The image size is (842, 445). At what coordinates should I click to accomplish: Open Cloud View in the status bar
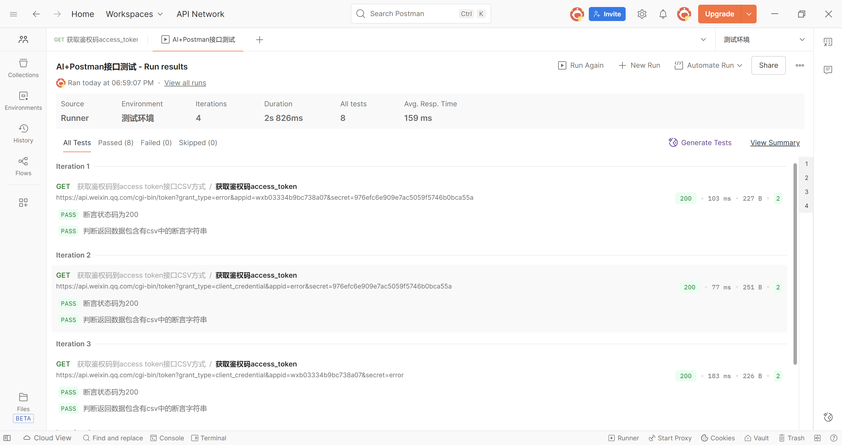[x=47, y=438]
